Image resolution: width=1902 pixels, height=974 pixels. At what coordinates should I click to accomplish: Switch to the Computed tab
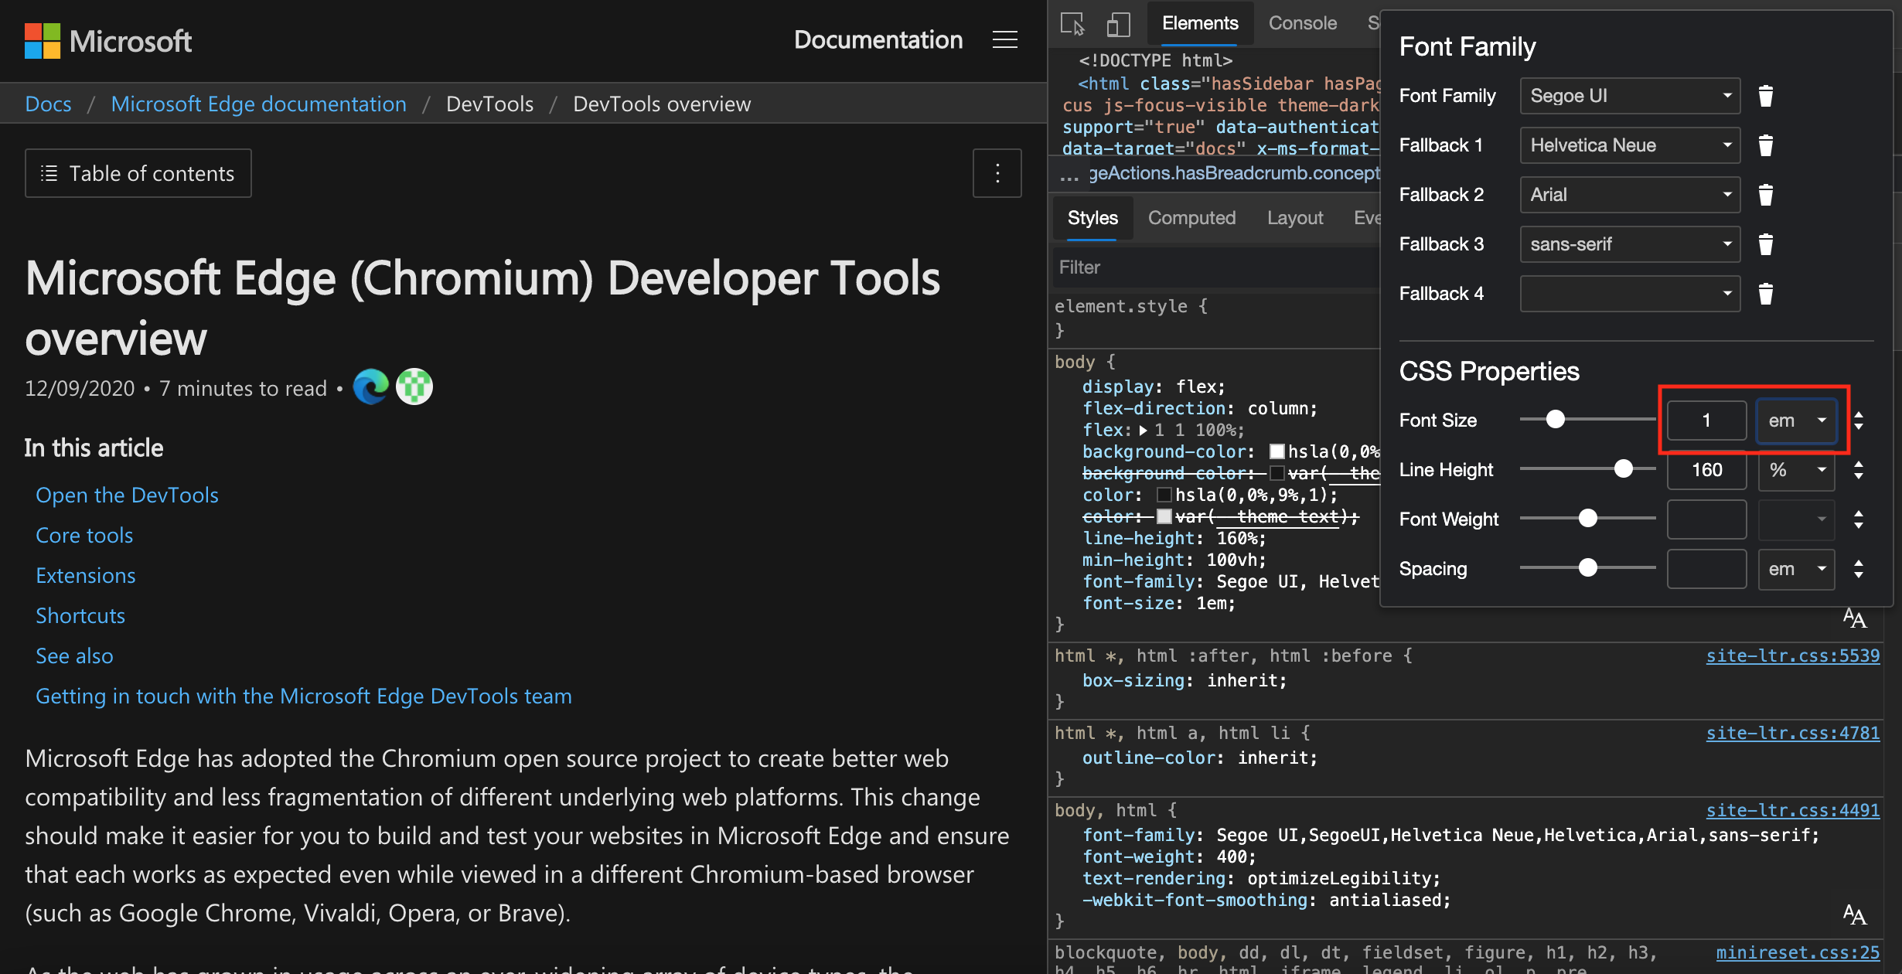1190,215
